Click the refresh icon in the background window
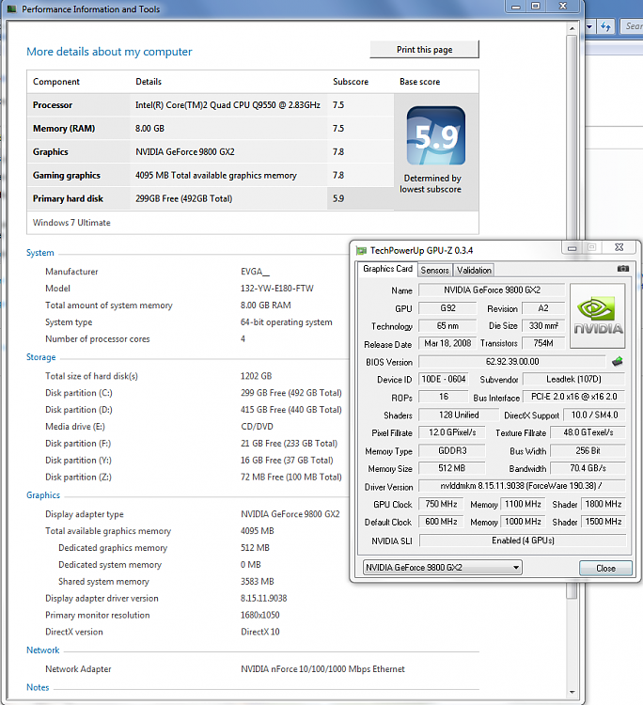The image size is (643, 705). 606,26
